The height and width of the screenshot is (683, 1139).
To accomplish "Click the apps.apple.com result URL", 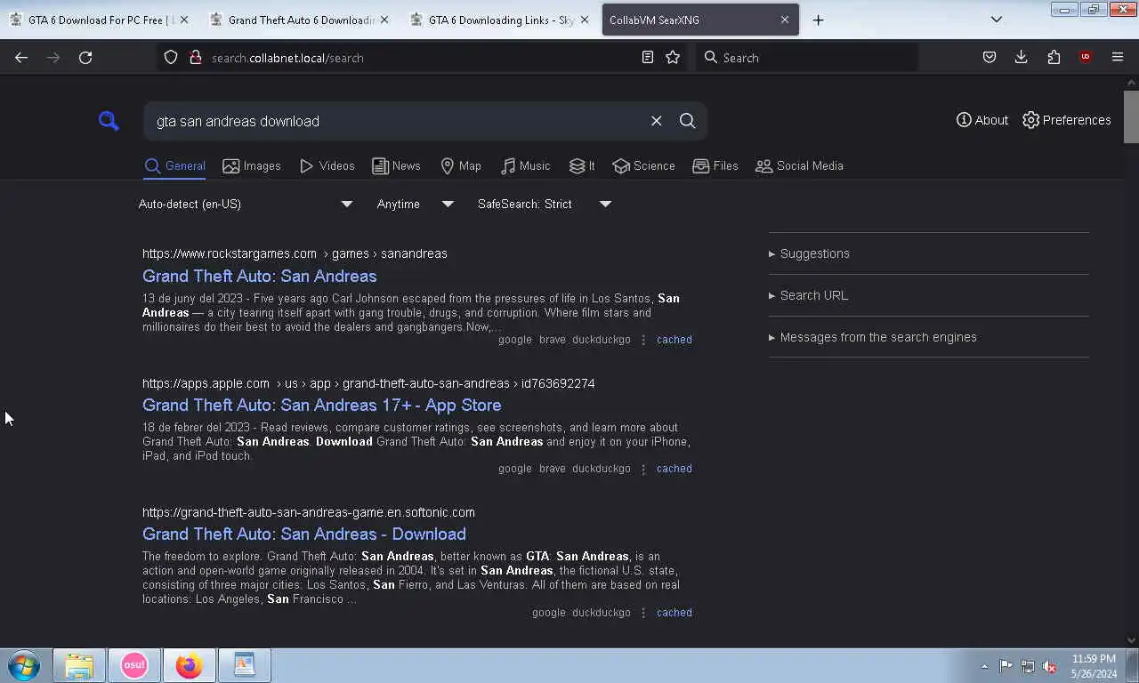I will [x=368, y=383].
